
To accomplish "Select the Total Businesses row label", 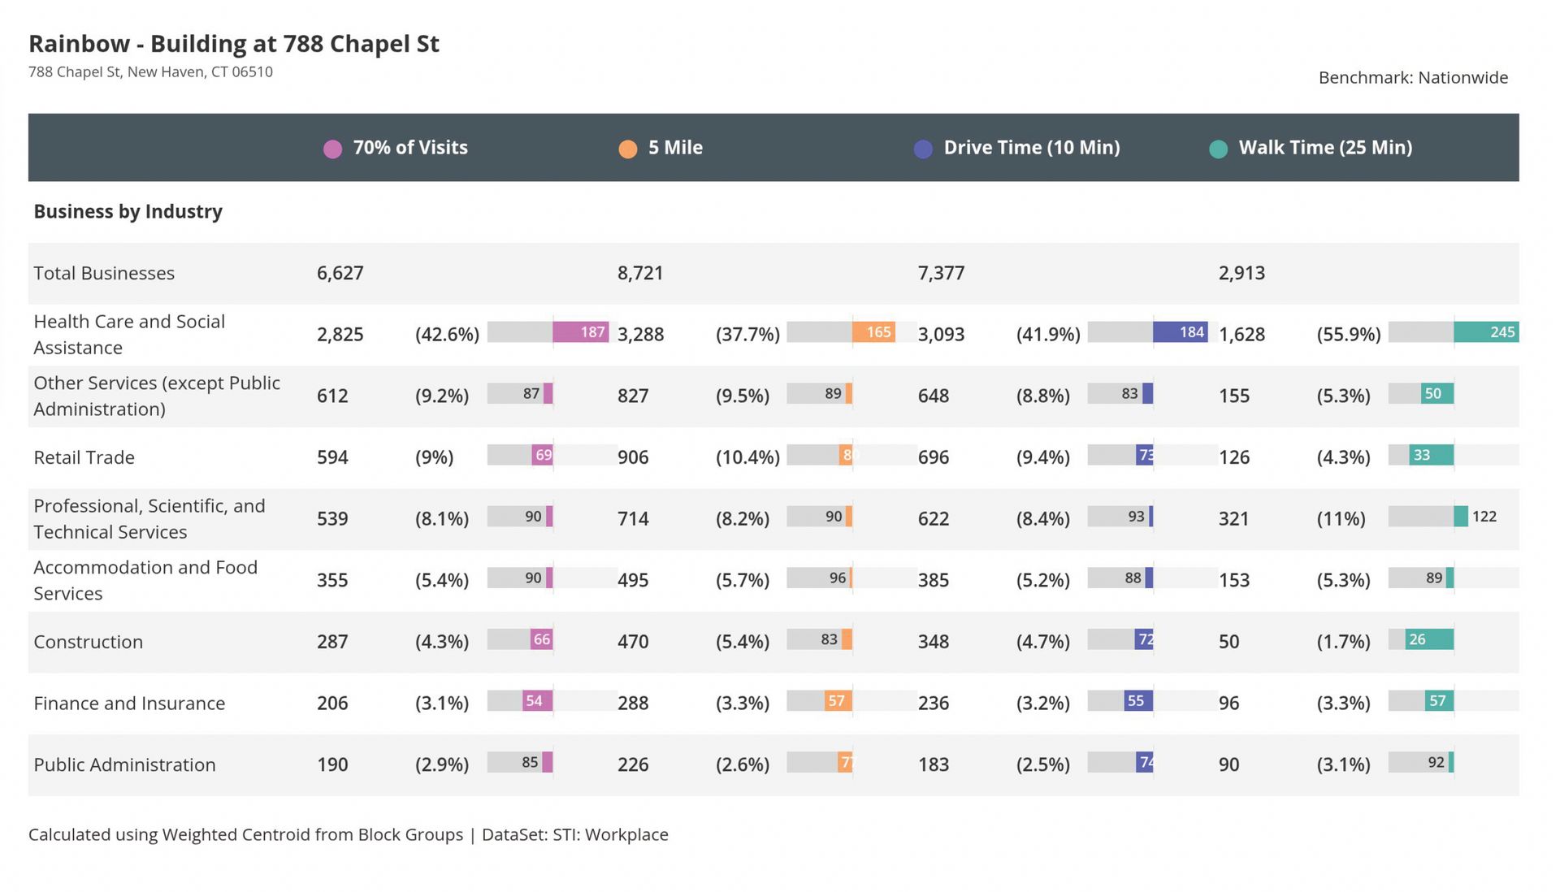I will (x=104, y=273).
